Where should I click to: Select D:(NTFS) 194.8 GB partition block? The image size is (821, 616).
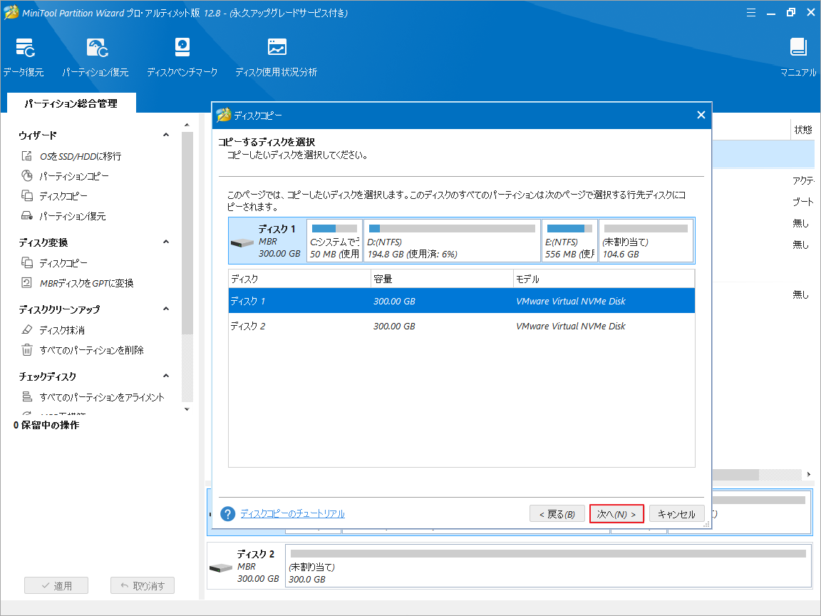tap(453, 241)
